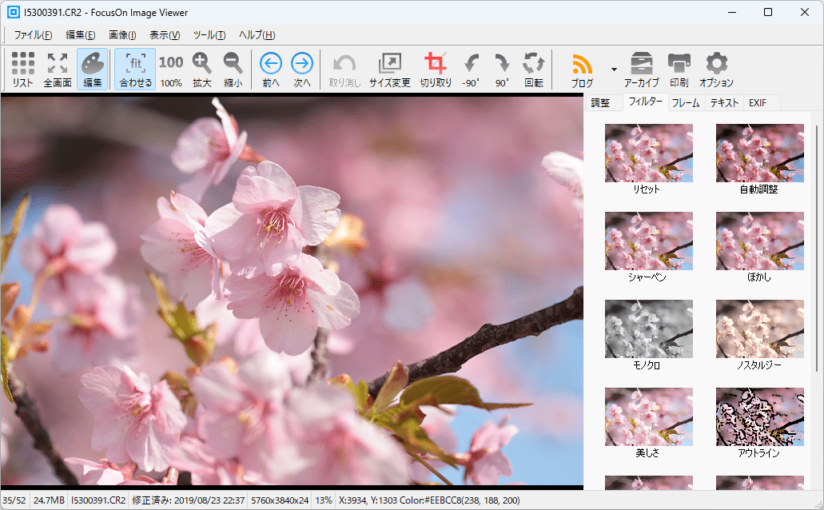Minimize the FocusOn Image Viewer window
This screenshot has width=824, height=510.
tap(731, 12)
